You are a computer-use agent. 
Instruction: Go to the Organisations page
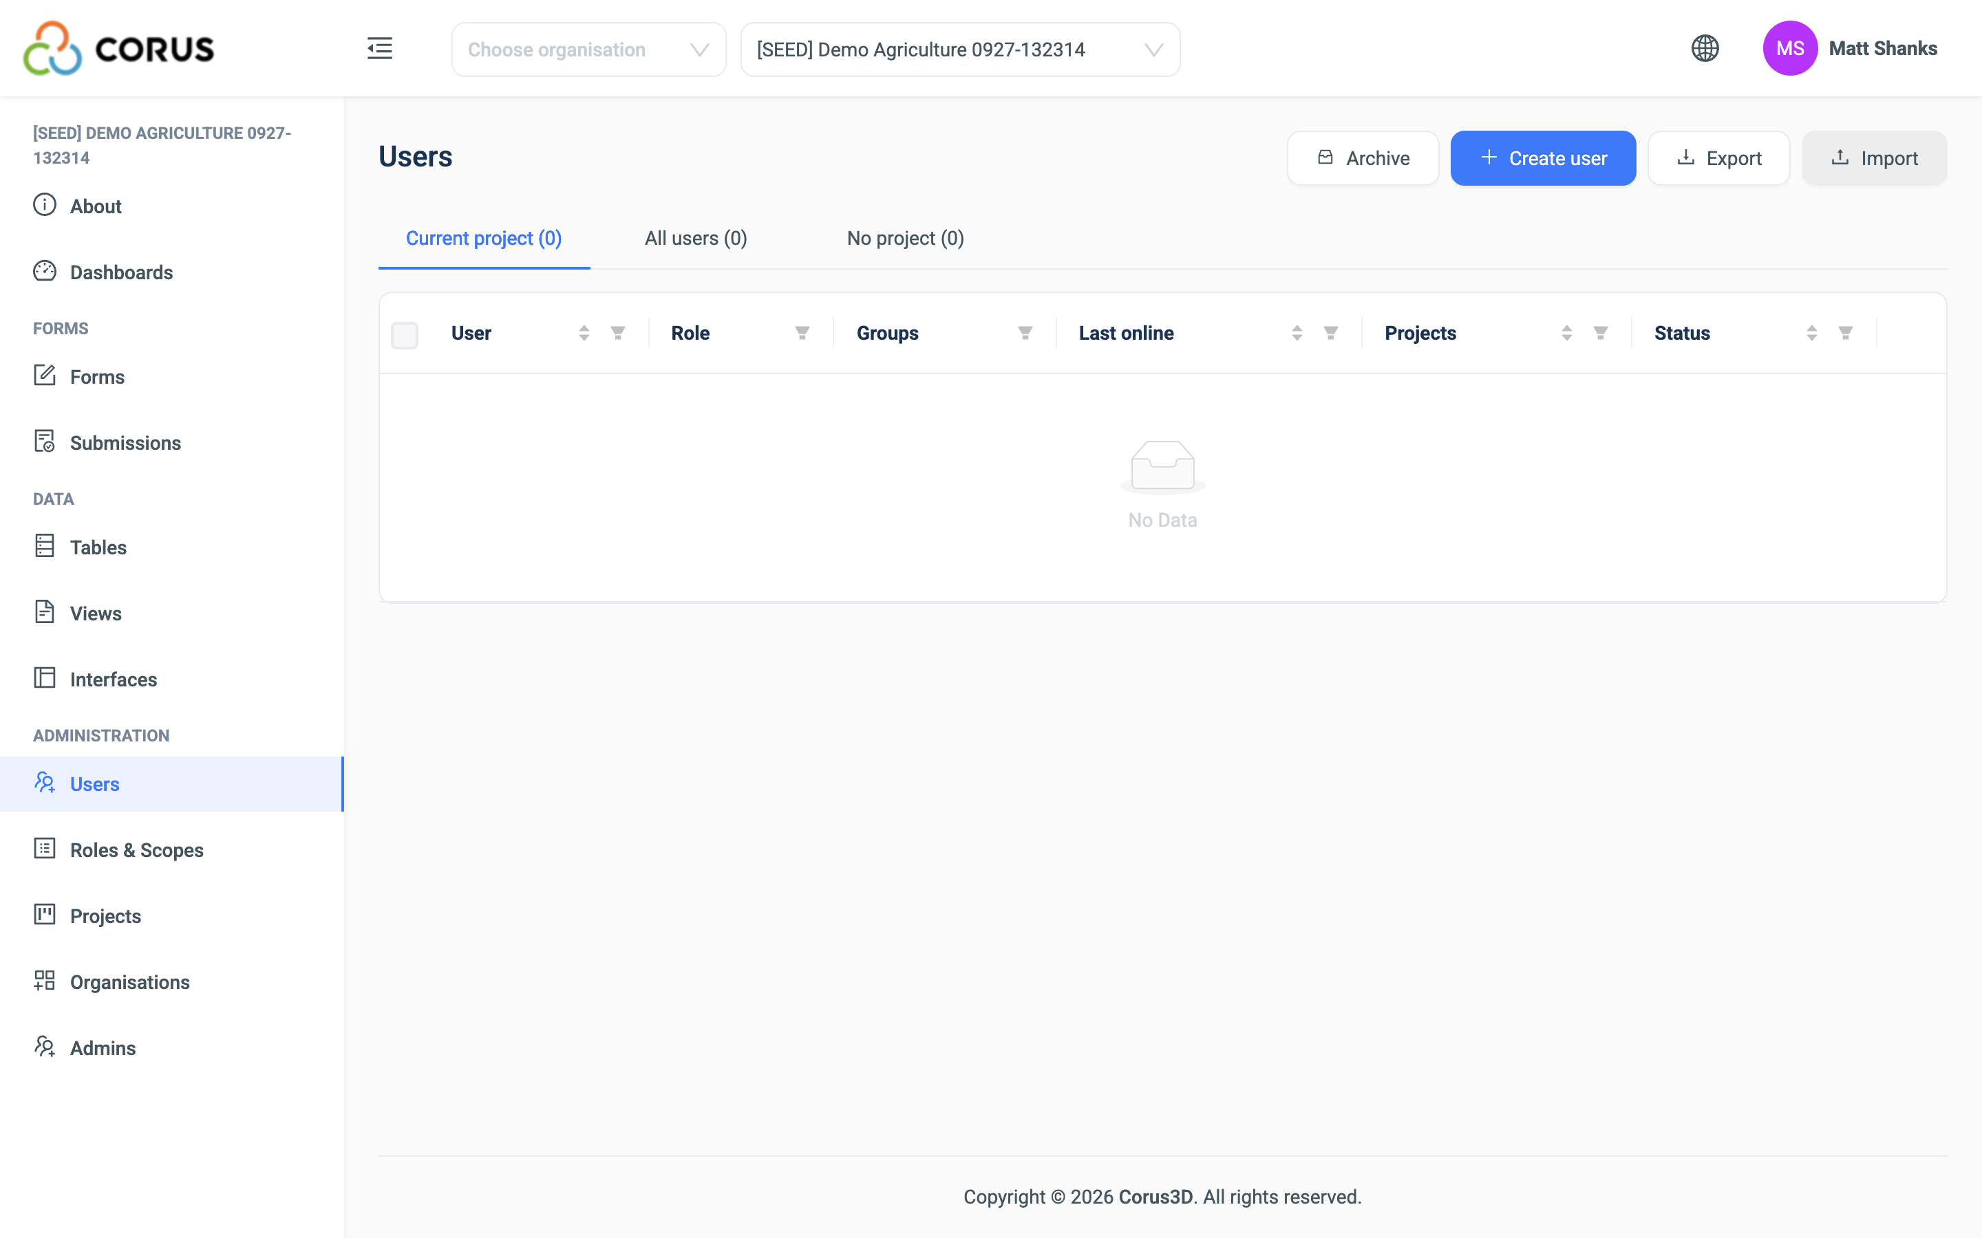pyautogui.click(x=172, y=981)
